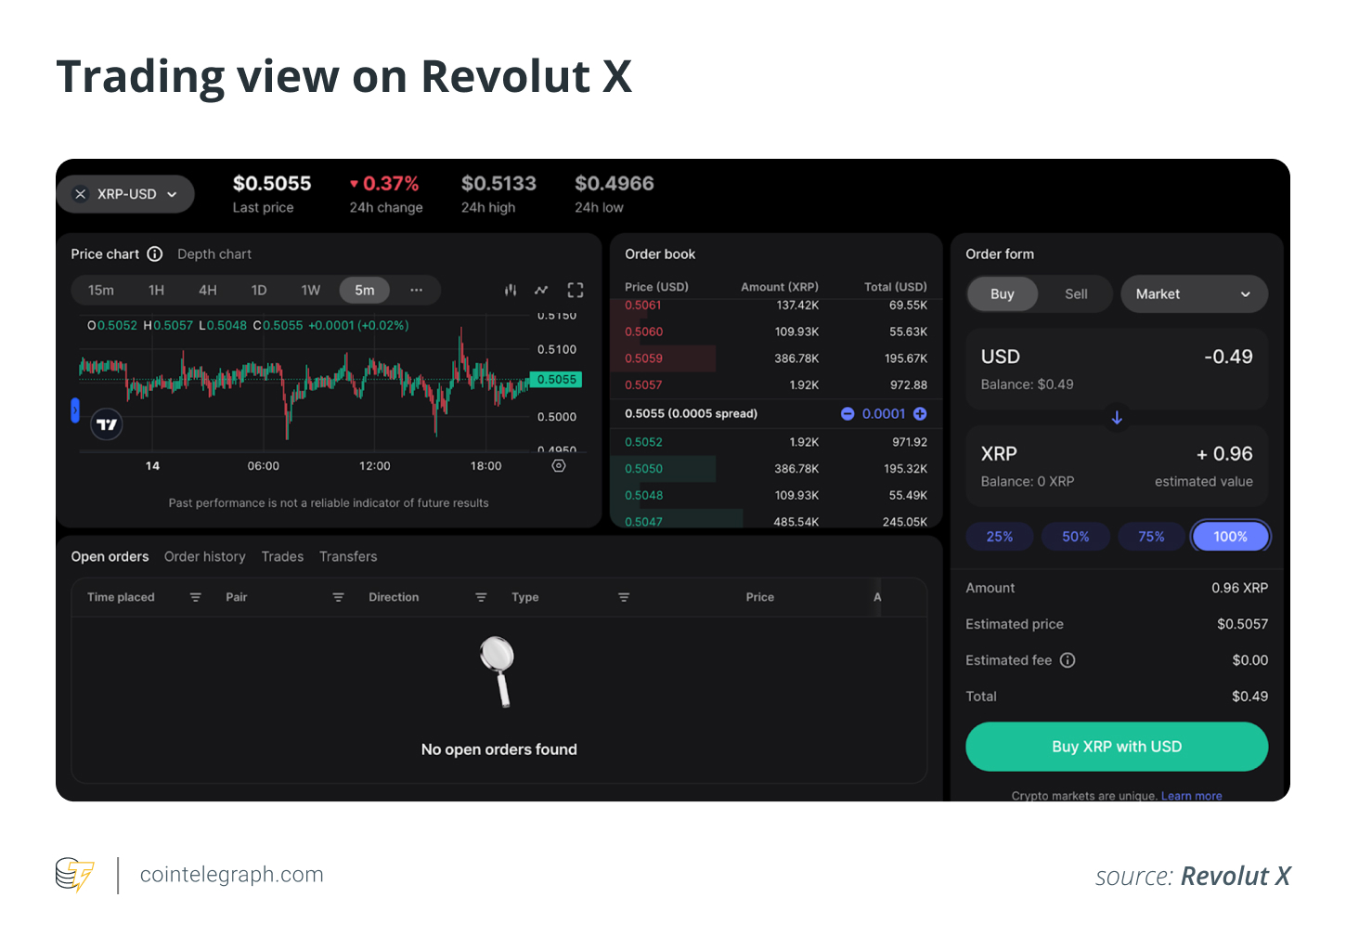Click the Estimated price $0.5057 value

pos(1242,624)
